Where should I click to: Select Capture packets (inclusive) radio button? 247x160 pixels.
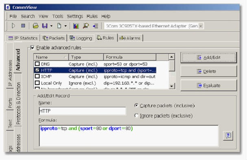(136, 106)
